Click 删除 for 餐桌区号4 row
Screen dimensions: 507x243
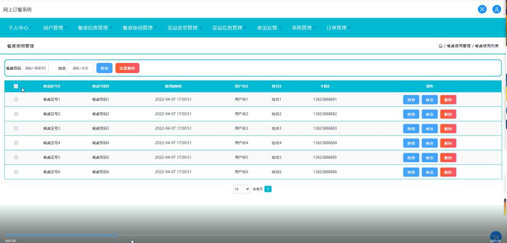pyautogui.click(x=448, y=143)
